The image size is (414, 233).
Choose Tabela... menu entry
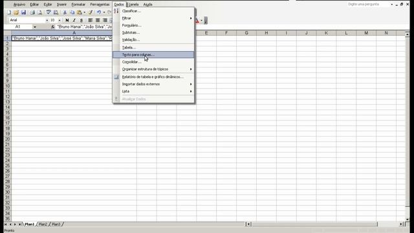153,47
